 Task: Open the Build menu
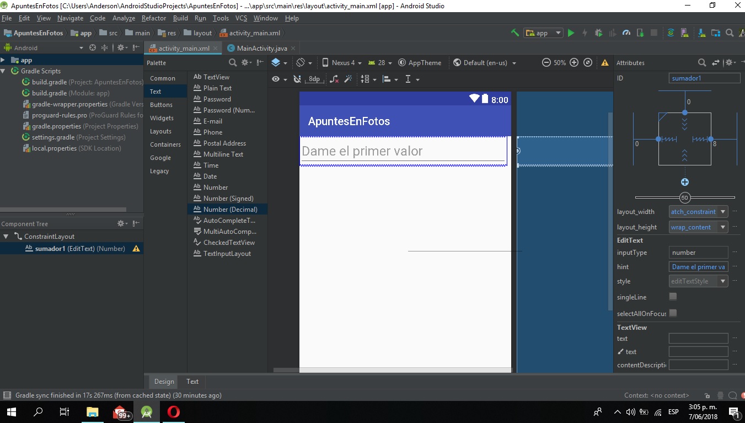180,18
